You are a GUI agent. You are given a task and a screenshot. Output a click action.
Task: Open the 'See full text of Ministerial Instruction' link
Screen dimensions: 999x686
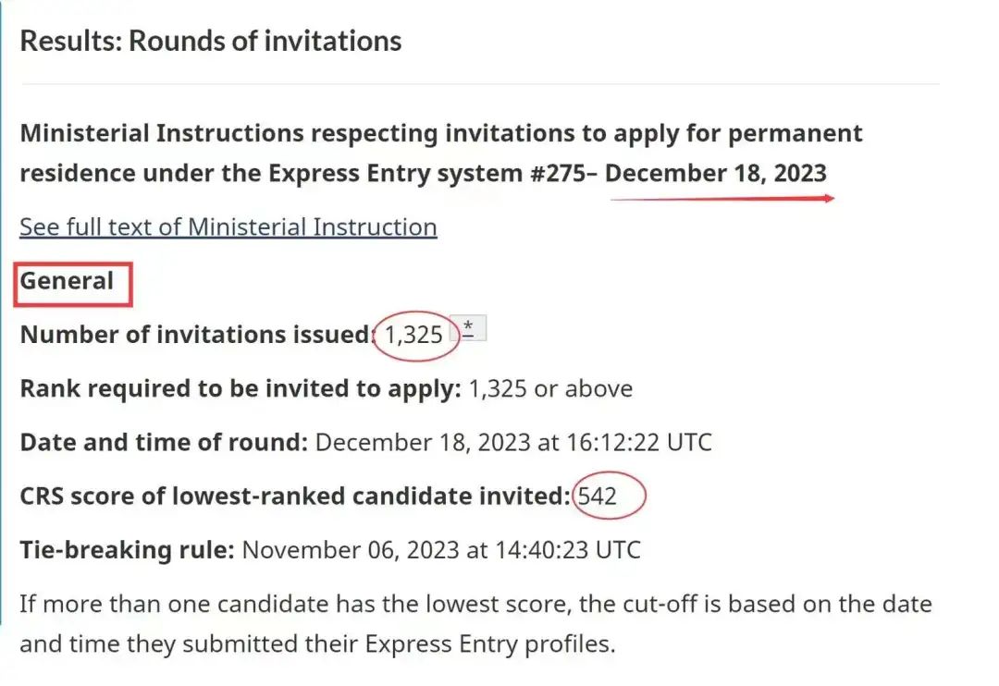point(228,227)
